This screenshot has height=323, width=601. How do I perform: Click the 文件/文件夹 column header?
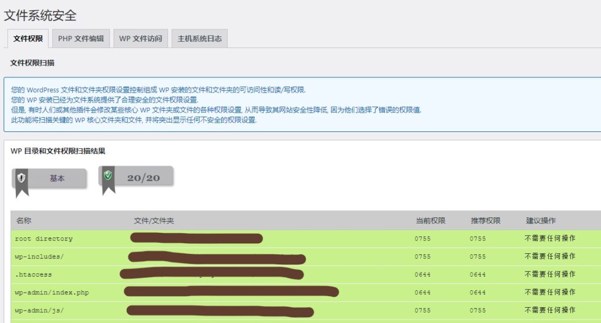tap(154, 221)
